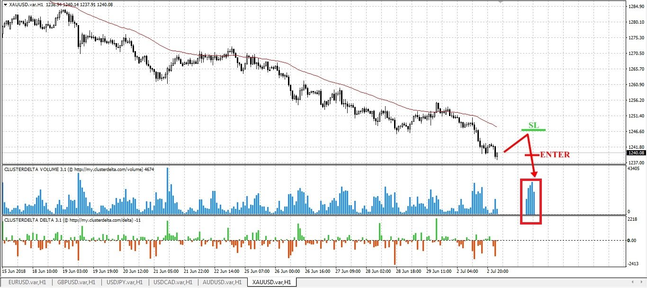Click the 21 Jun 05:00 time label
The width and height of the screenshot is (647, 288).
[166, 271]
